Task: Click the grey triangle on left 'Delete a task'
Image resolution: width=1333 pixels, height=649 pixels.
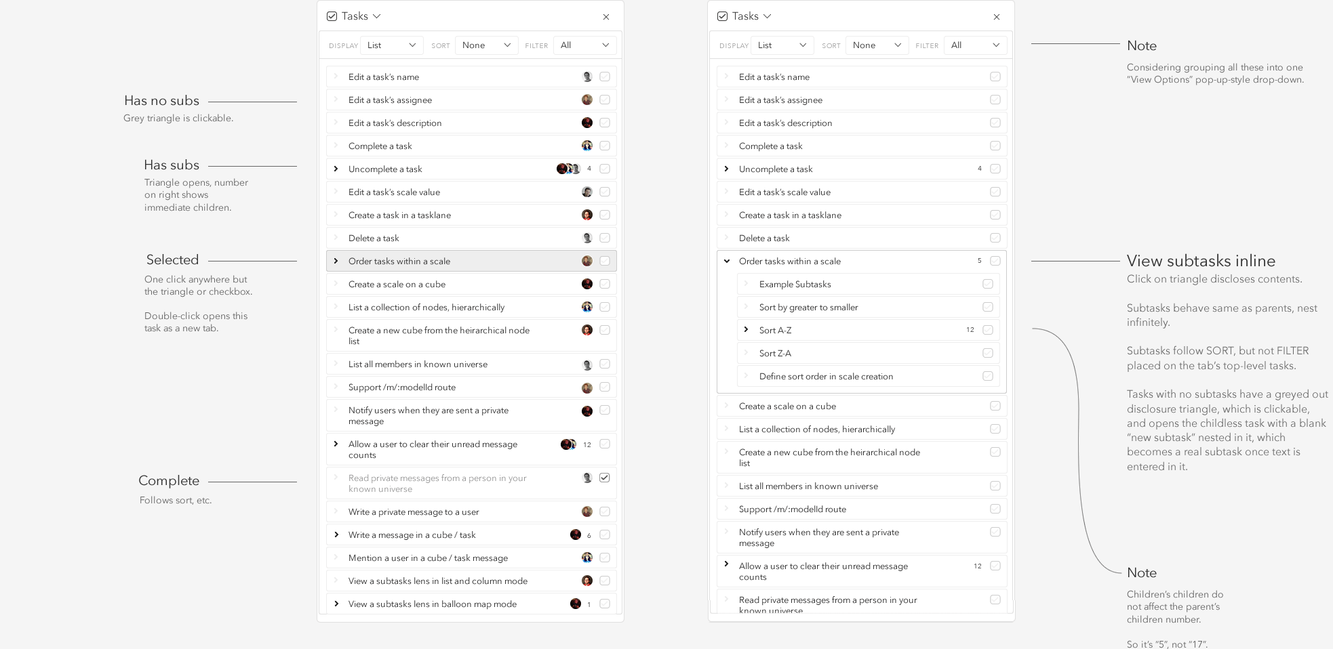Action: (x=336, y=237)
